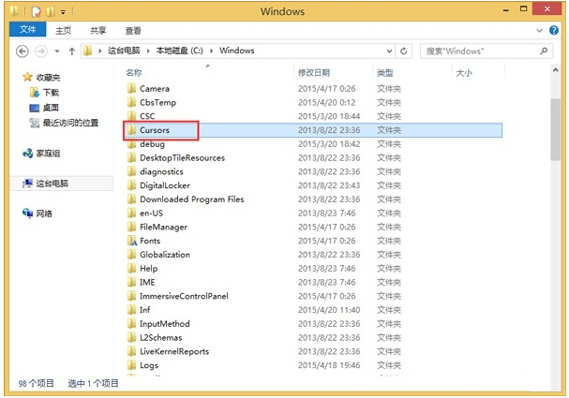Image resolution: width=569 pixels, height=398 pixels.
Task: Go up one folder level
Action: pos(72,52)
